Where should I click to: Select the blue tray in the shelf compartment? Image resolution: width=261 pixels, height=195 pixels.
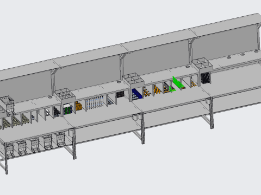[137, 94]
